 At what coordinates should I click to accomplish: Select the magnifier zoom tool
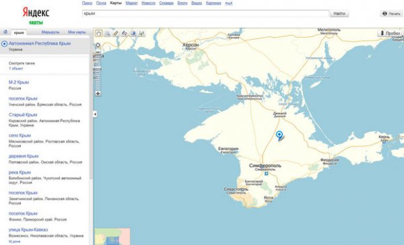108,34
